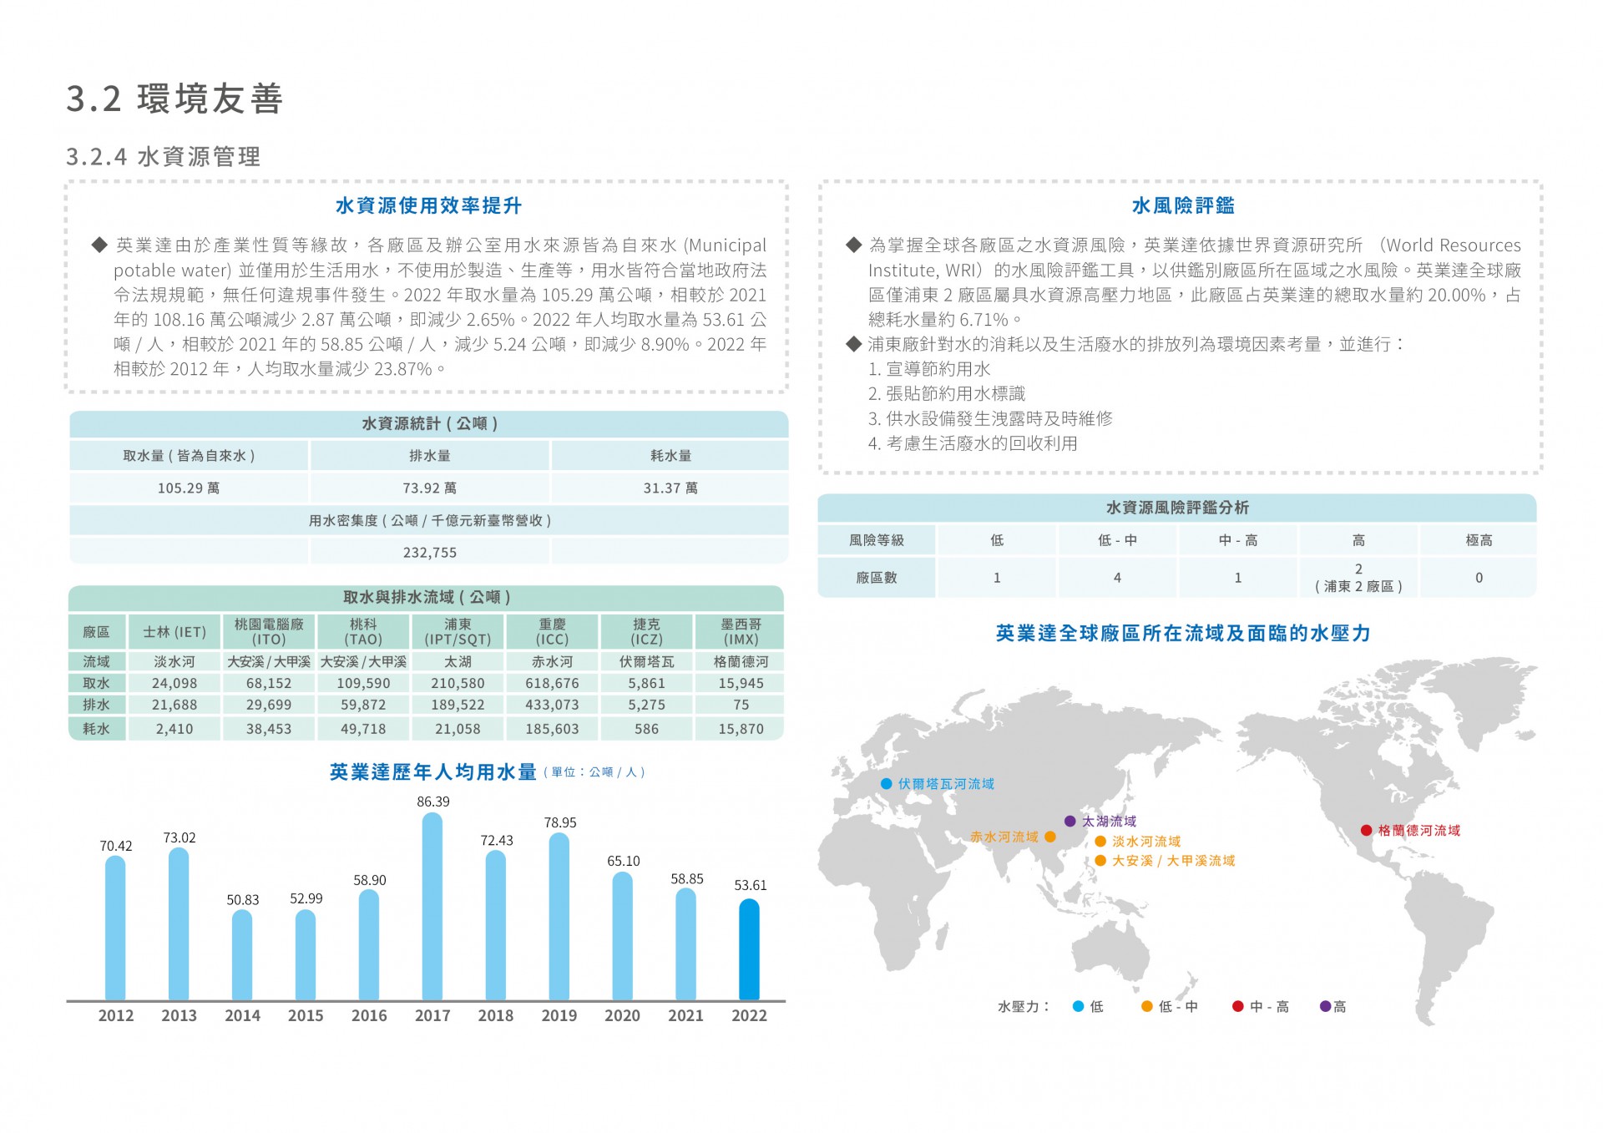1603x1133 pixels.
Task: Click the 2019 bar labeled 78.95
Action: coord(559,916)
